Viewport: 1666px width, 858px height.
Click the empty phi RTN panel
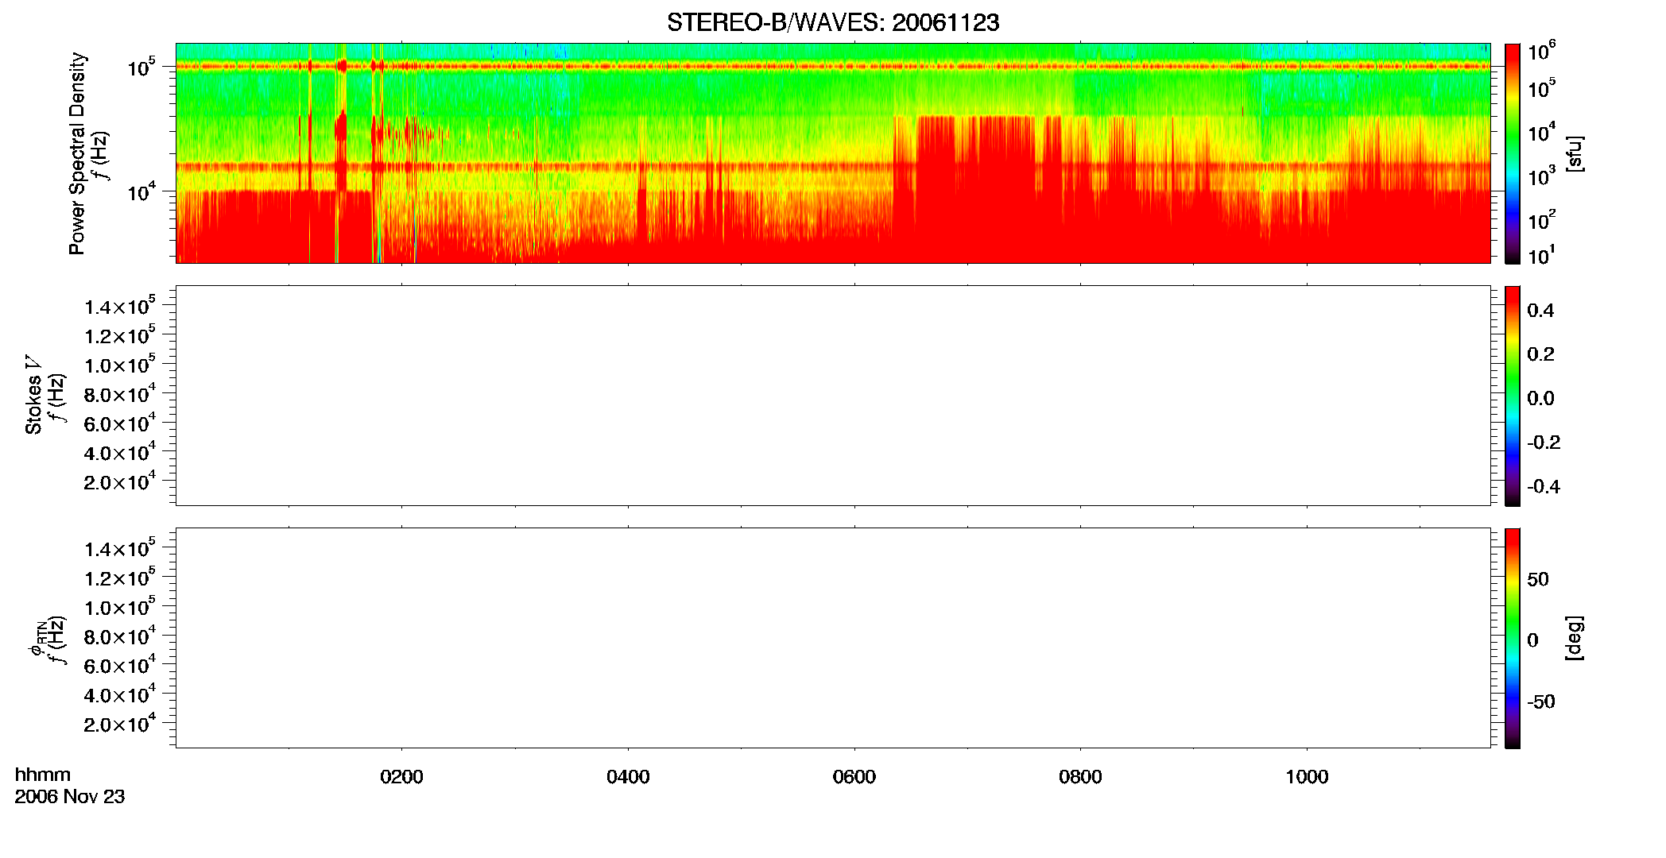point(833,638)
